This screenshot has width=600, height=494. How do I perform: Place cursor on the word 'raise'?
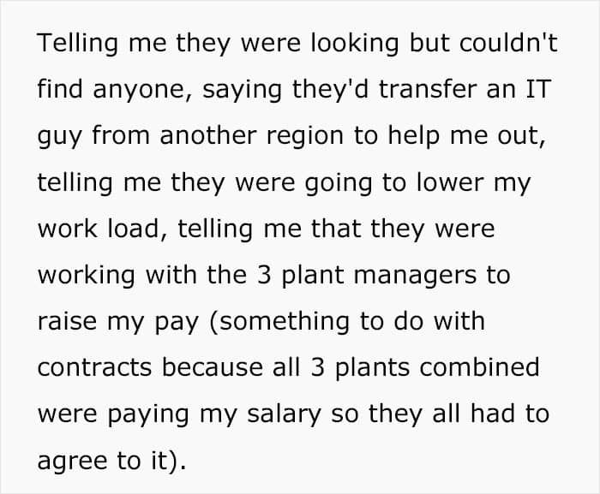click(67, 321)
